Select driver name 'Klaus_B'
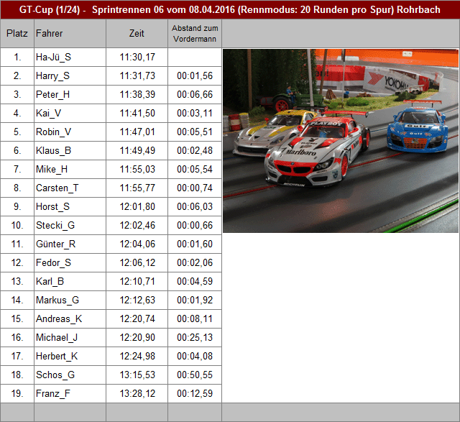Screen dimensions: 460x422 (53, 150)
